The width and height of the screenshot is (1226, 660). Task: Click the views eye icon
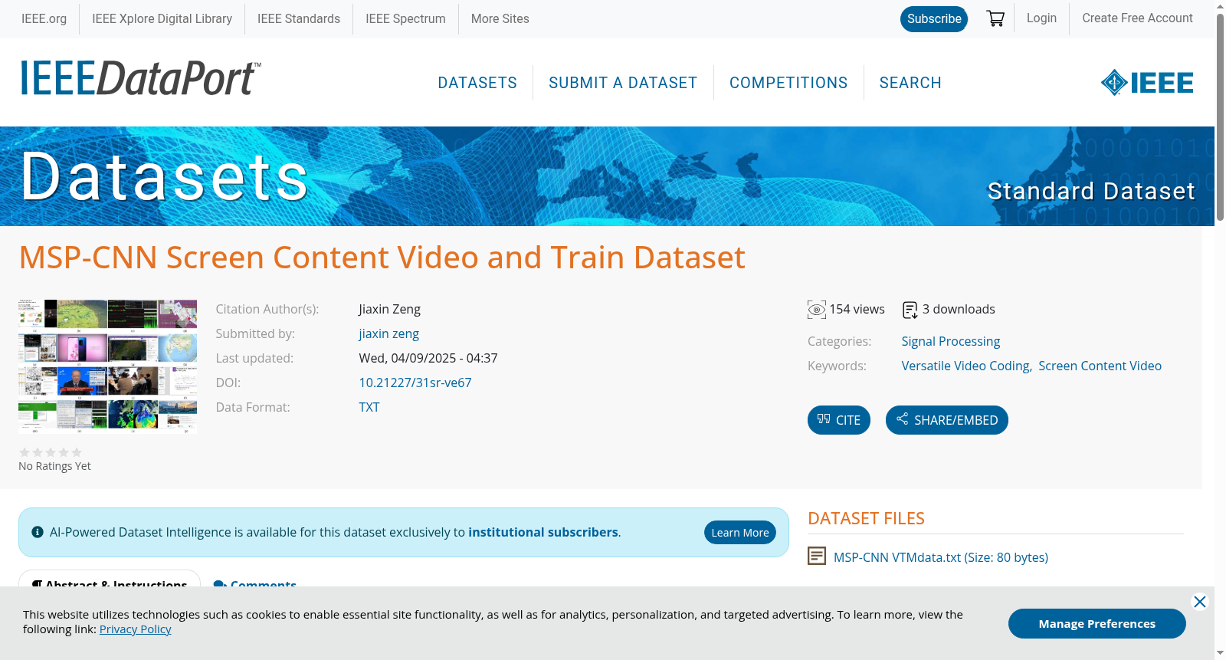click(x=817, y=310)
